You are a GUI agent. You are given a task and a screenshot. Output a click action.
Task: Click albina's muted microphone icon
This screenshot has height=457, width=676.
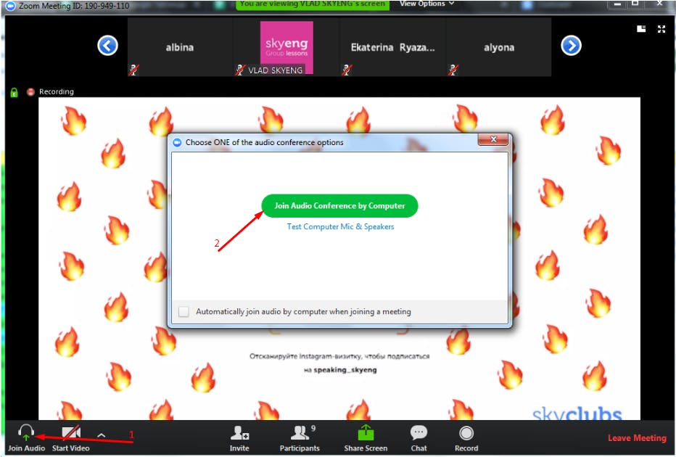133,70
